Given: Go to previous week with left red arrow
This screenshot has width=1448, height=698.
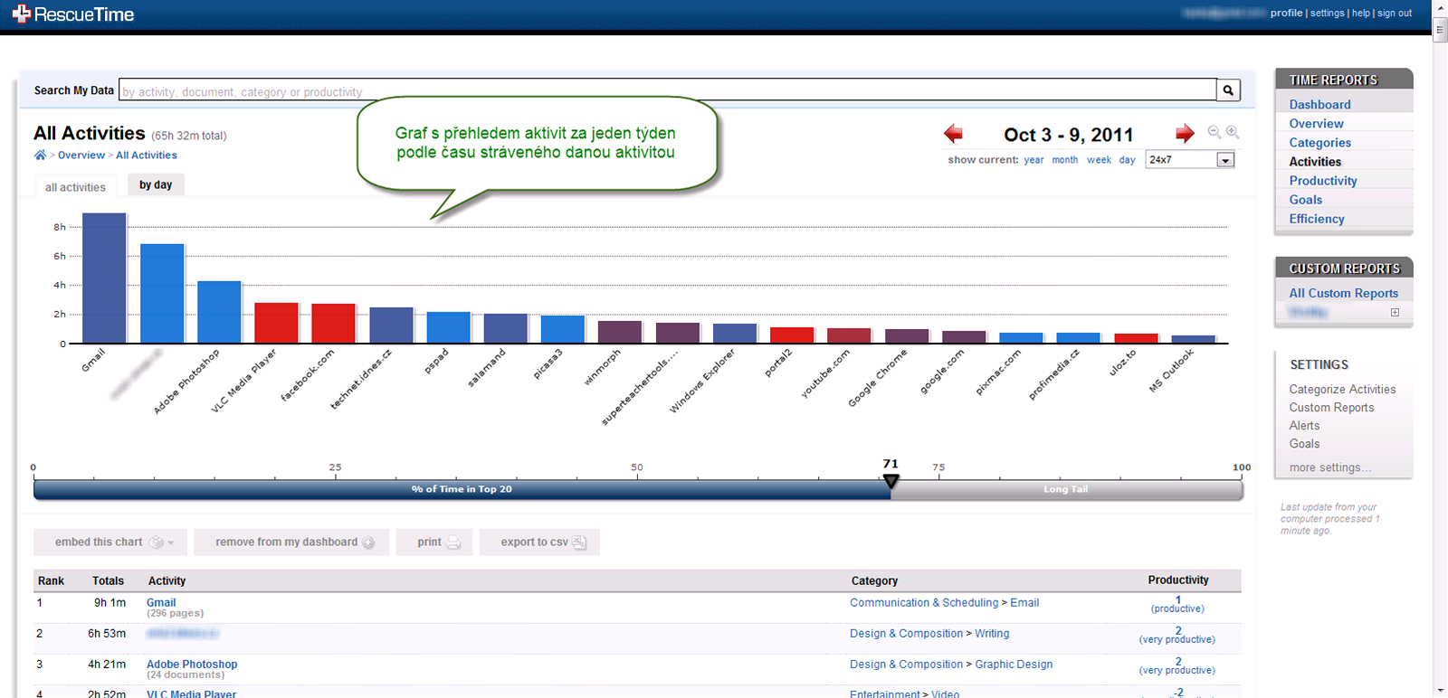Looking at the screenshot, I should coord(953,134).
